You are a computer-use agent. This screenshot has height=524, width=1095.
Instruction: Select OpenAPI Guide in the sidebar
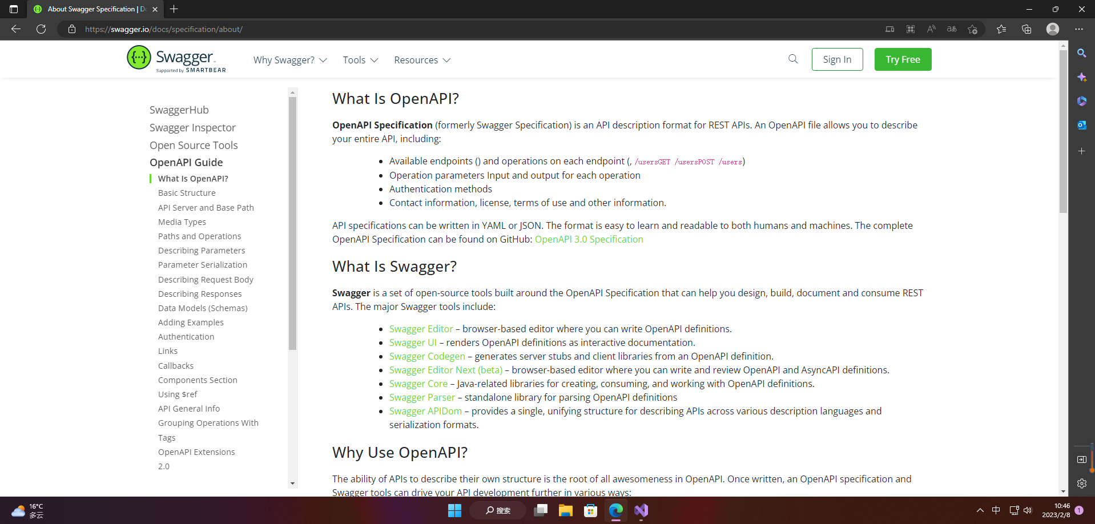click(186, 163)
